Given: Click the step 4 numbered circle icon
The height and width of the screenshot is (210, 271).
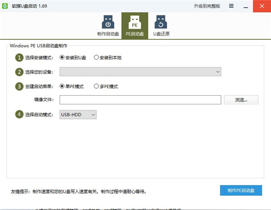Looking at the screenshot, I should [19, 115].
